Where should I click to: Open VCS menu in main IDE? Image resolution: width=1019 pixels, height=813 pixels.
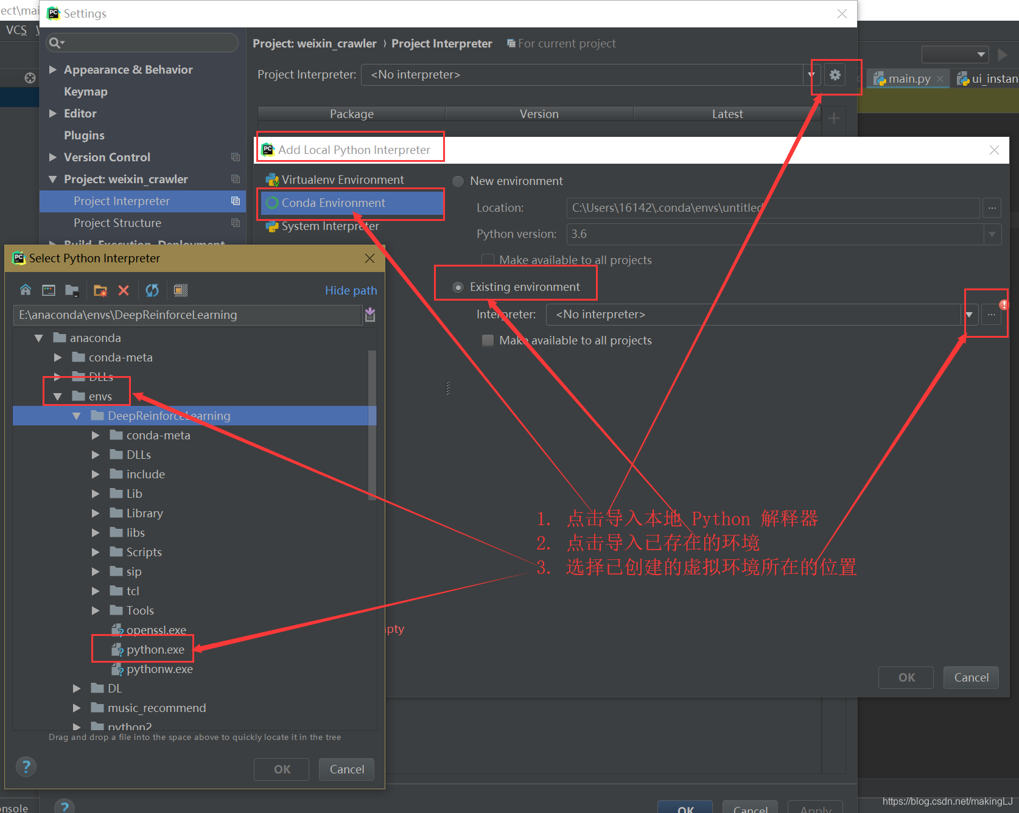[x=16, y=30]
